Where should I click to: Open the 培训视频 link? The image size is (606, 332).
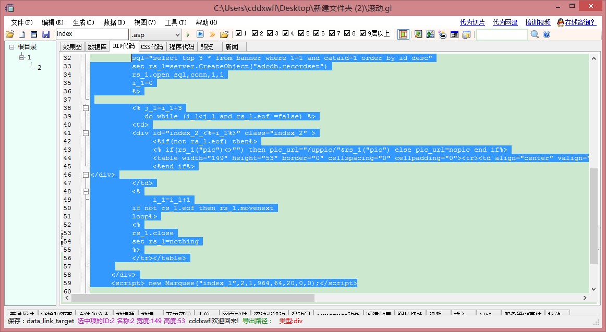(538, 22)
